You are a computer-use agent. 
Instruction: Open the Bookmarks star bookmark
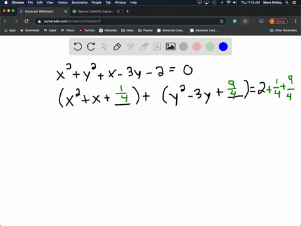coord(29,30)
